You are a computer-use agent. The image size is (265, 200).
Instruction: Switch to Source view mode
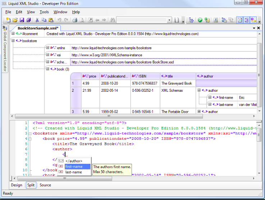tap(45, 185)
